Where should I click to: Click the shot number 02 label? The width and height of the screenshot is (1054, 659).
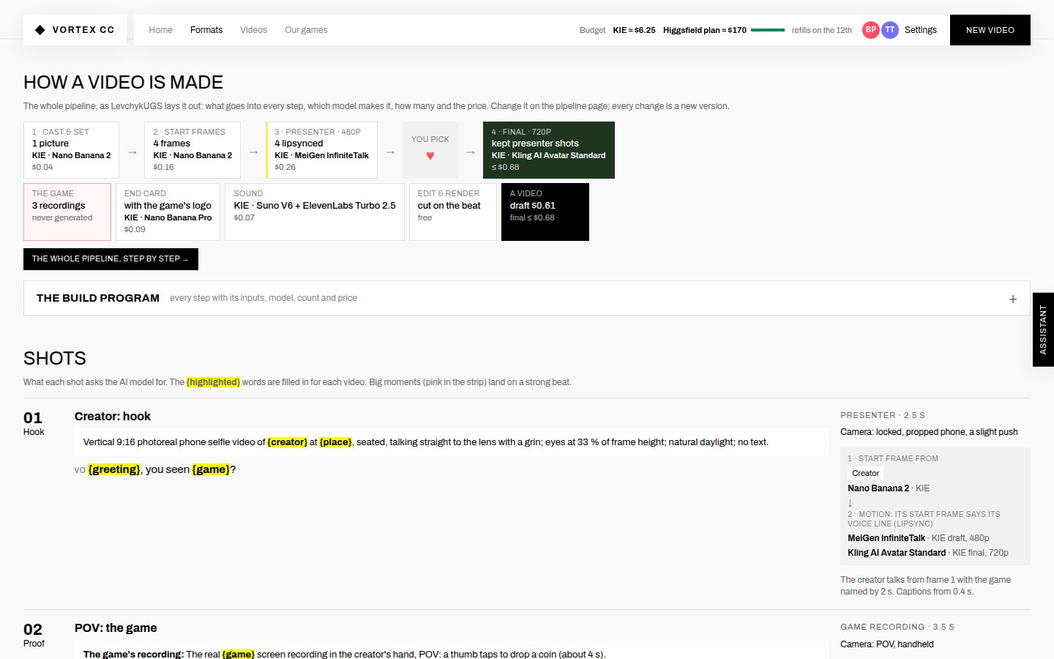[33, 630]
